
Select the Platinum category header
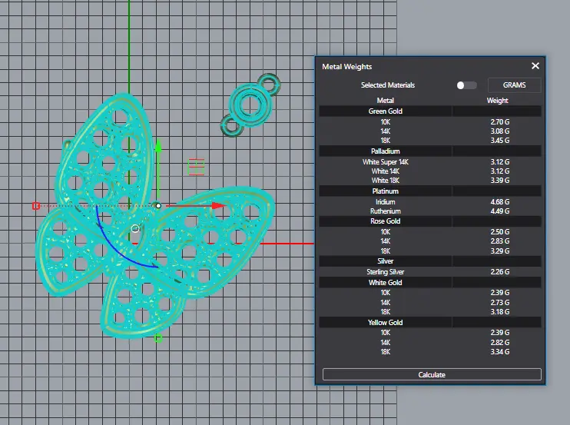pyautogui.click(x=430, y=191)
